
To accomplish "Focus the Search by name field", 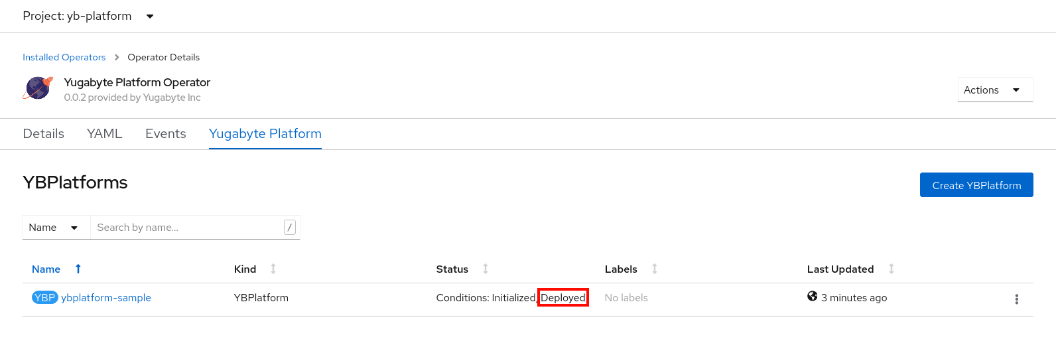I will coord(186,228).
